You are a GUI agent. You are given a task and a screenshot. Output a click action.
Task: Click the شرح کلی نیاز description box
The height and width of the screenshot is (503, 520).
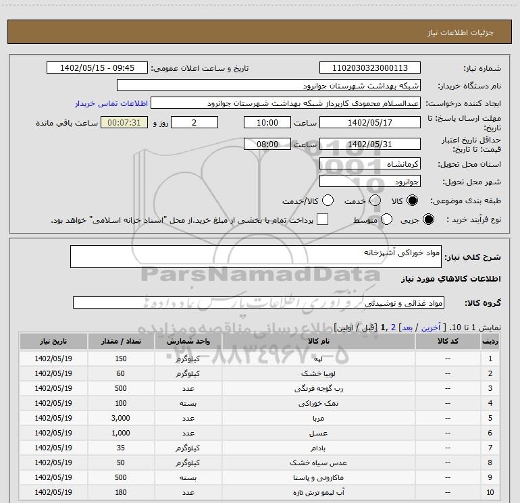tap(256, 257)
